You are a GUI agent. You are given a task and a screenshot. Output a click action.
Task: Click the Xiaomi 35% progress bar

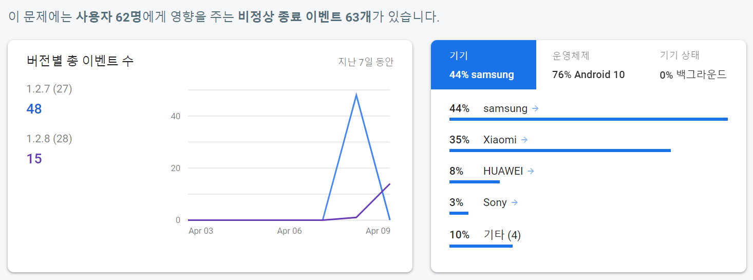(560, 151)
